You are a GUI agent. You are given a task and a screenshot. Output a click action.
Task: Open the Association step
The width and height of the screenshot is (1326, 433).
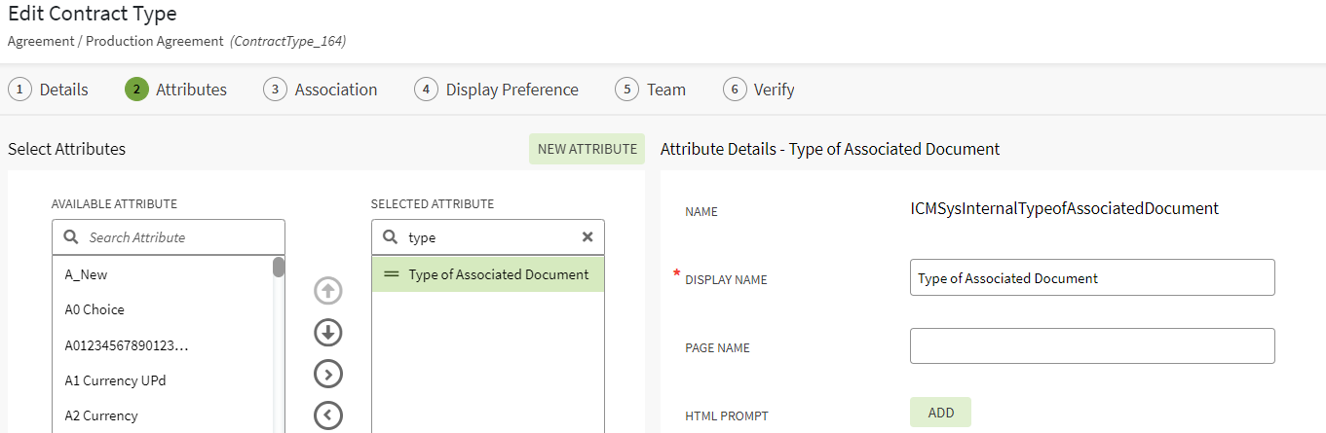pyautogui.click(x=321, y=90)
